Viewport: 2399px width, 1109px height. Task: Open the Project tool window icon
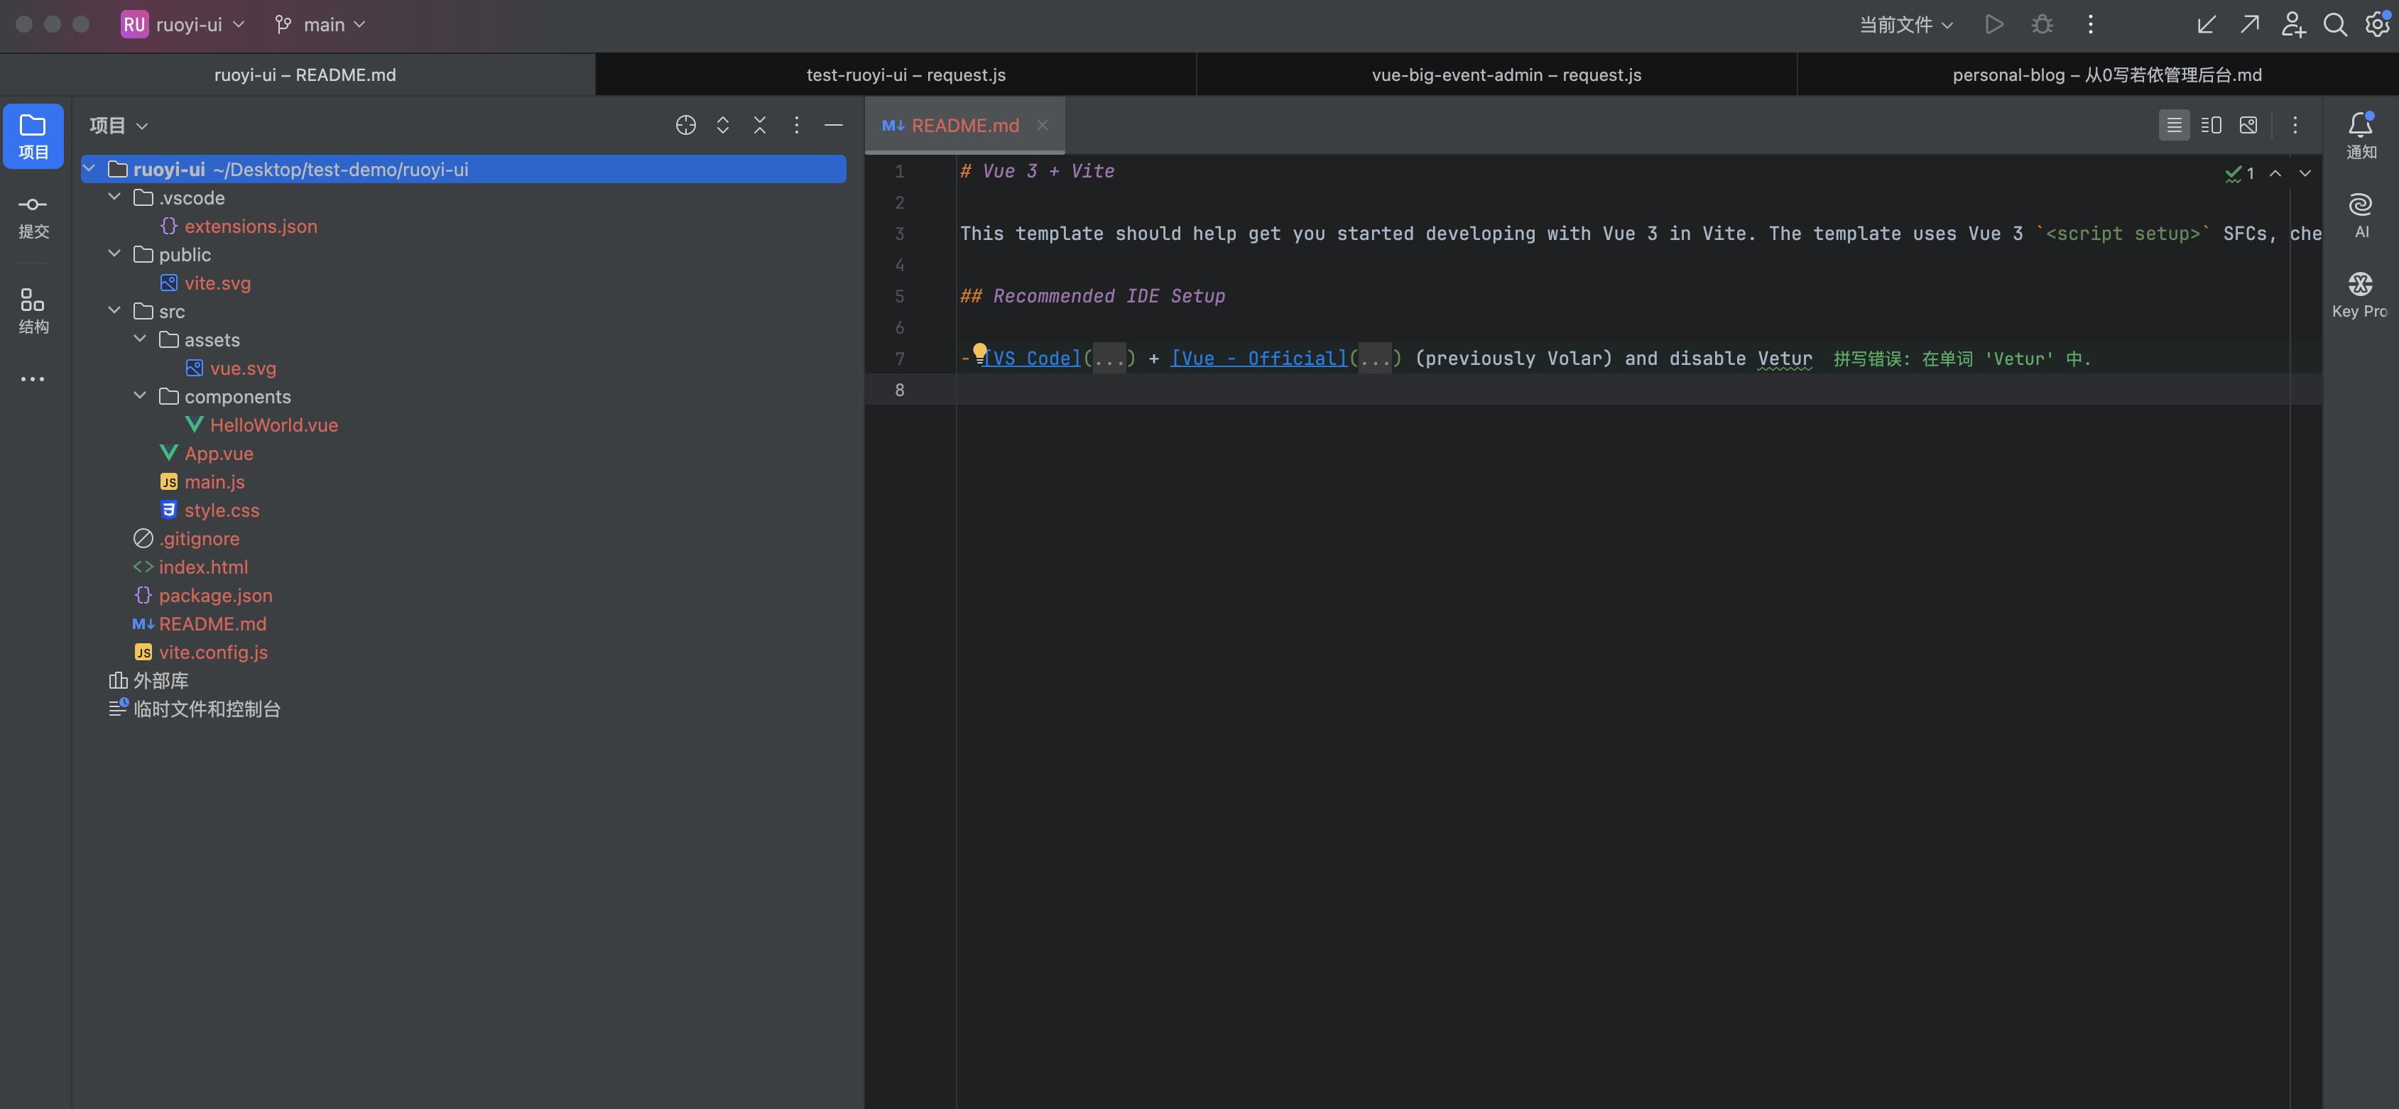click(x=33, y=136)
